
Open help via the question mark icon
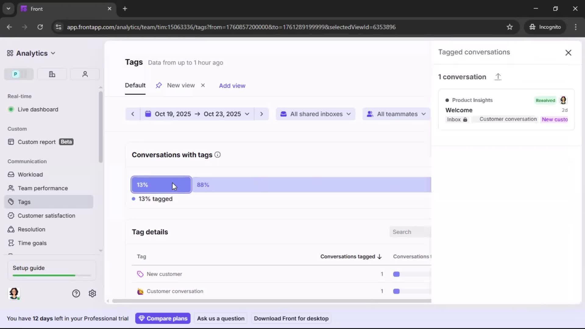coord(76,293)
